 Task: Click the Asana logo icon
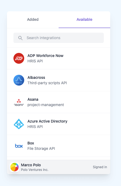point(19,102)
